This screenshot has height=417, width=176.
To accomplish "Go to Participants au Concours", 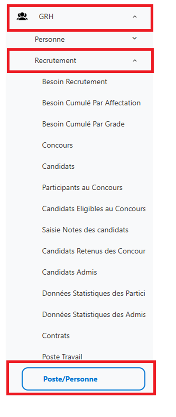I will [82, 187].
